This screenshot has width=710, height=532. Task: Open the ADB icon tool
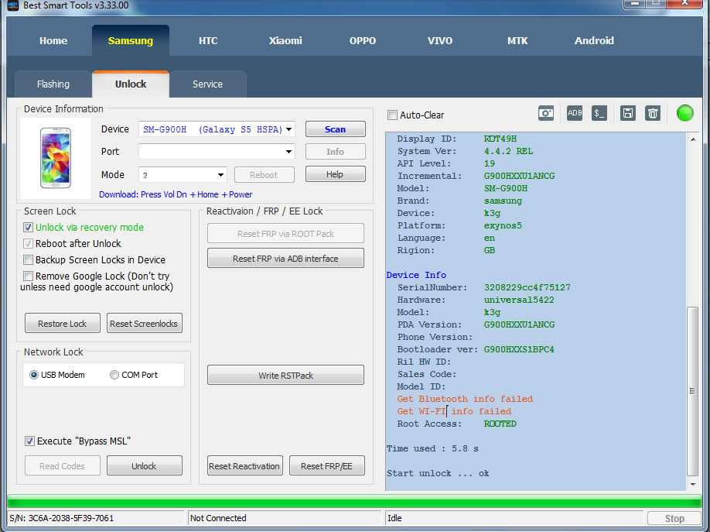pyautogui.click(x=574, y=113)
